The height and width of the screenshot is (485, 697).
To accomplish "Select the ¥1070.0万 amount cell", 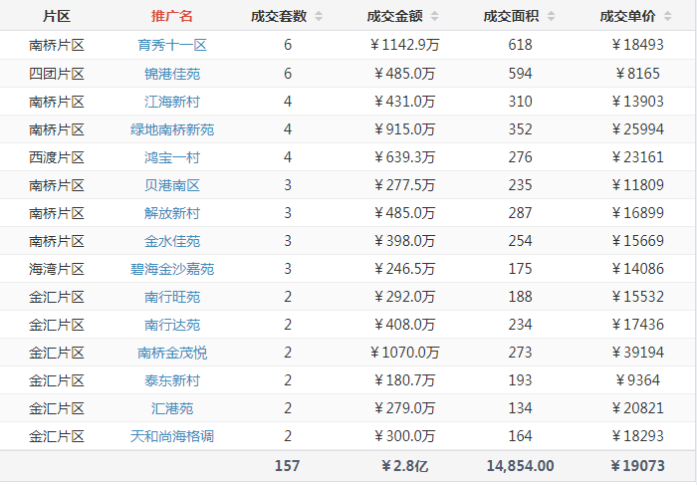I will 404,353.
